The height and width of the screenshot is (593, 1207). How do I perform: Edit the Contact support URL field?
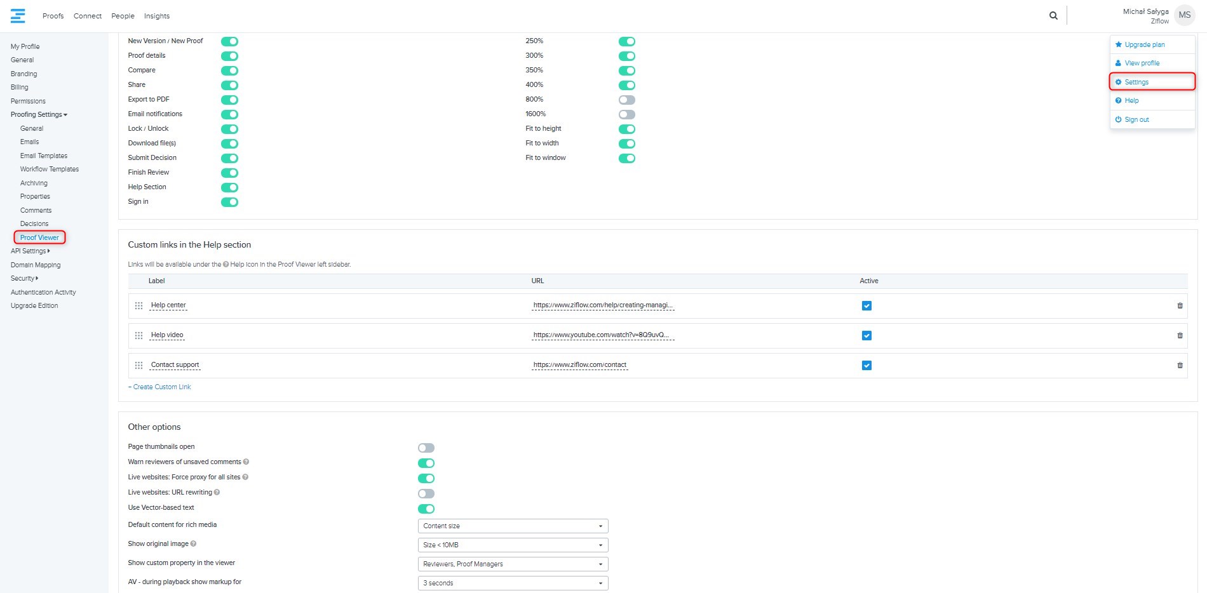(x=579, y=365)
